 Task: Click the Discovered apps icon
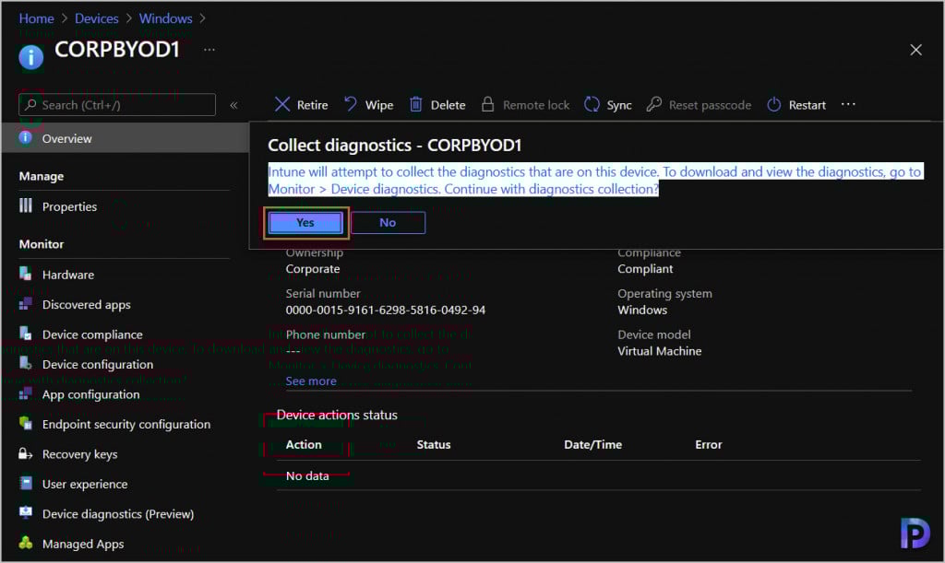[x=25, y=304]
